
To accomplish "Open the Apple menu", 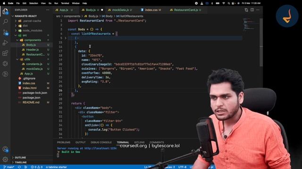I will (4, 3).
